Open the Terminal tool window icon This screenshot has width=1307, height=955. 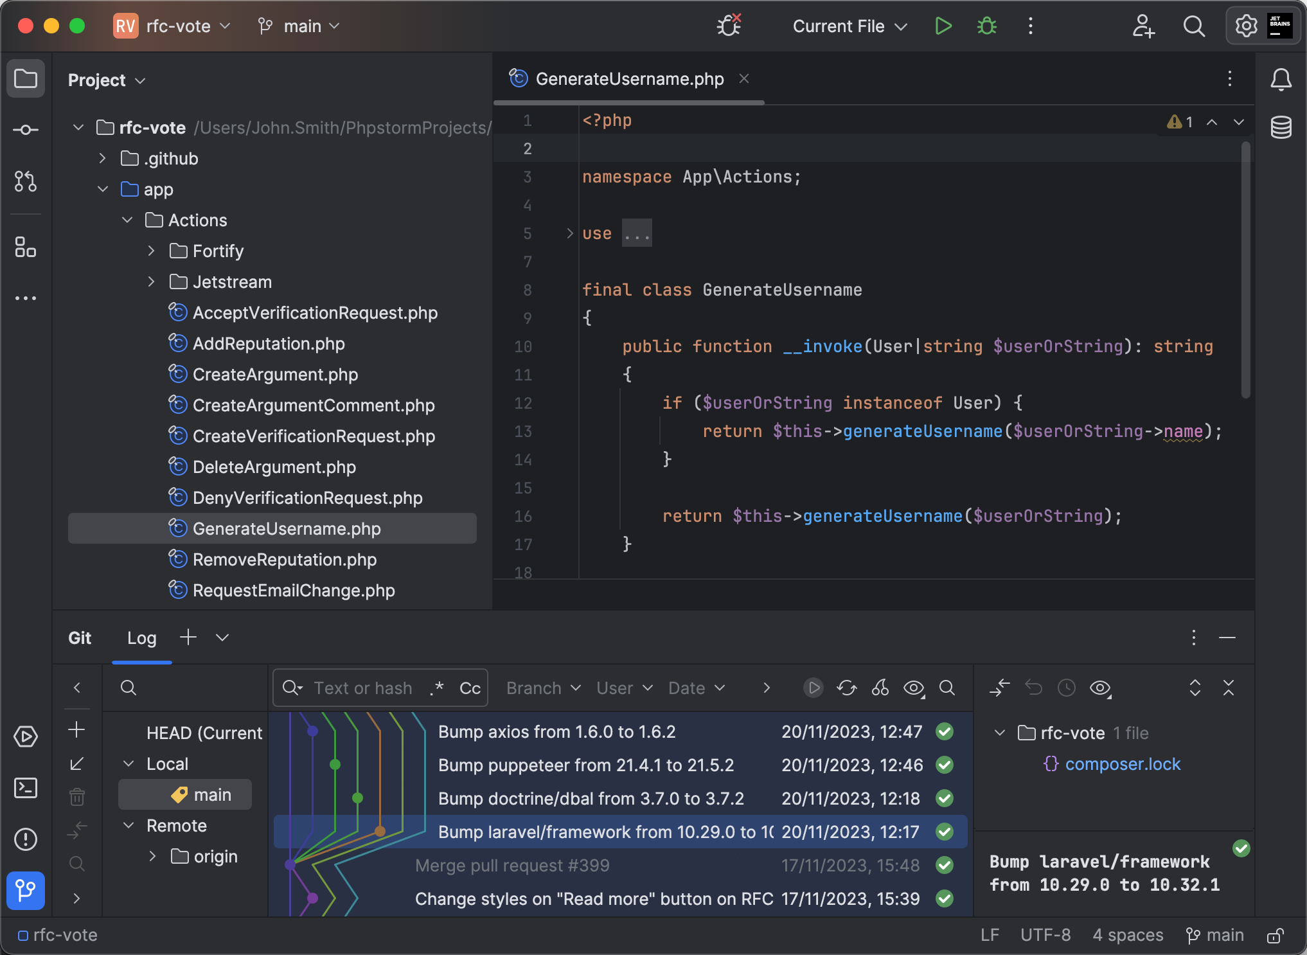coord(26,788)
